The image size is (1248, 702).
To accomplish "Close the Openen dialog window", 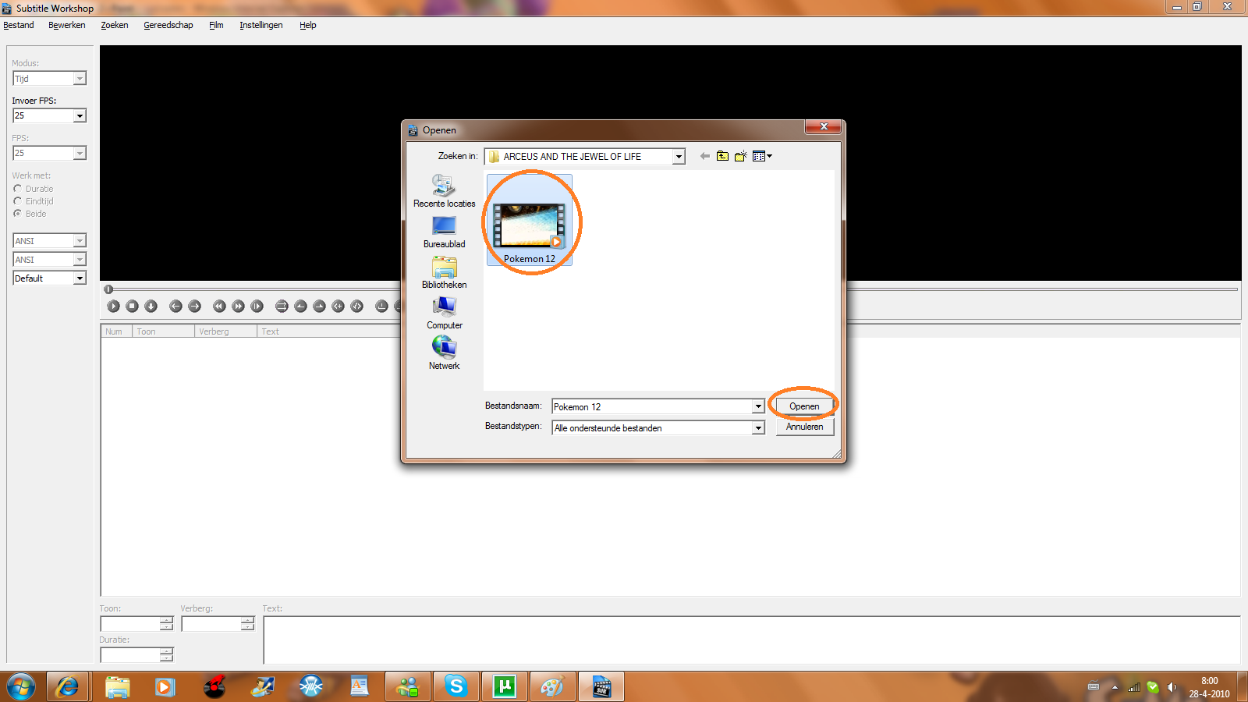I will click(x=823, y=126).
